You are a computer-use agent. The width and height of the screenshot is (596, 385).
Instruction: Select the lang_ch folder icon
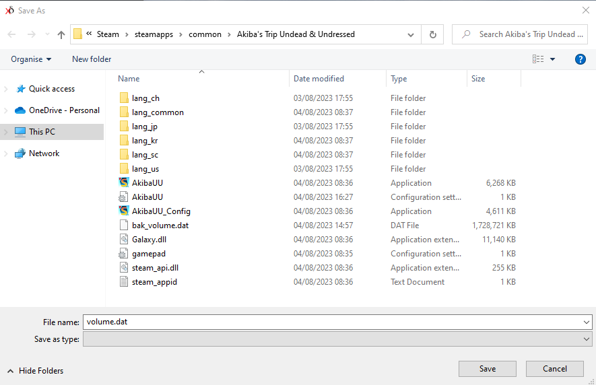click(x=124, y=98)
